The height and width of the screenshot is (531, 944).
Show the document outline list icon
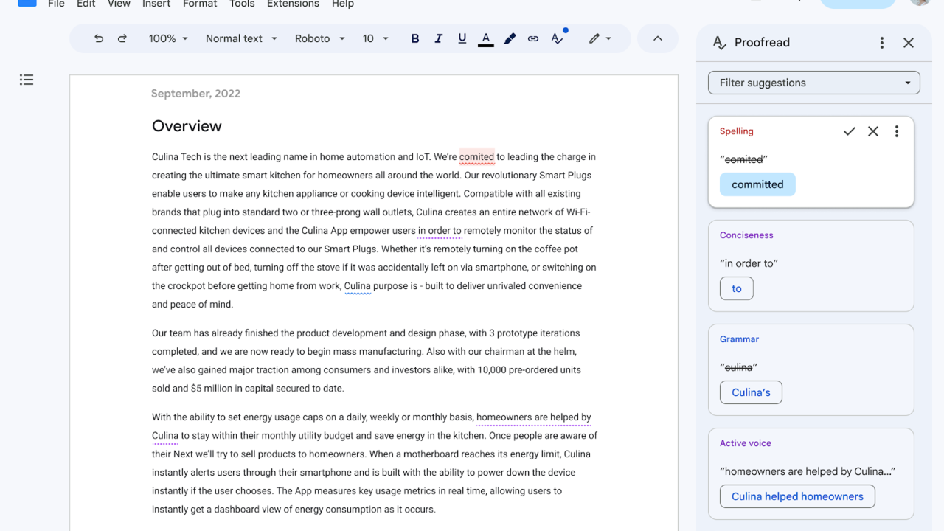pos(27,80)
